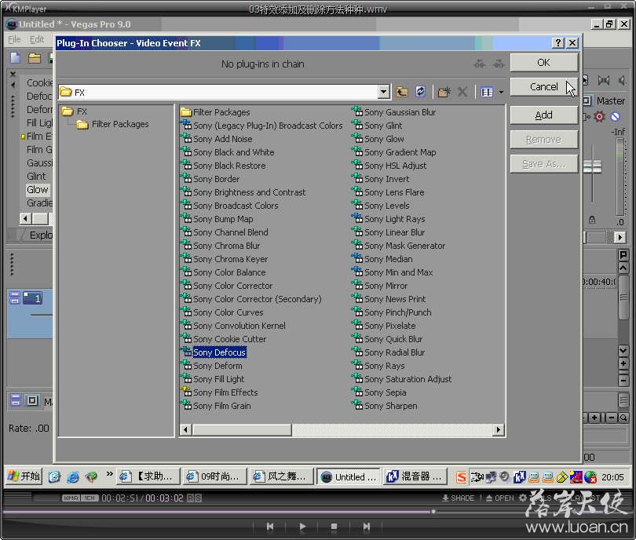Select Sony Light Rays plug-in
Screen dimensions: 636x540
pos(395,219)
